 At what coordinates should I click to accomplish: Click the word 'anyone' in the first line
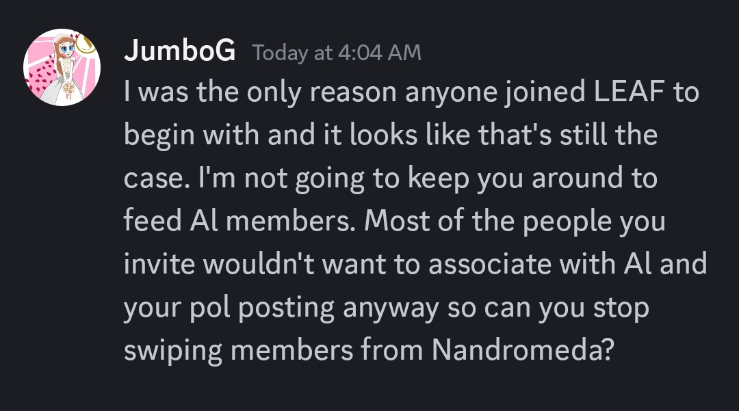pyautogui.click(x=451, y=93)
